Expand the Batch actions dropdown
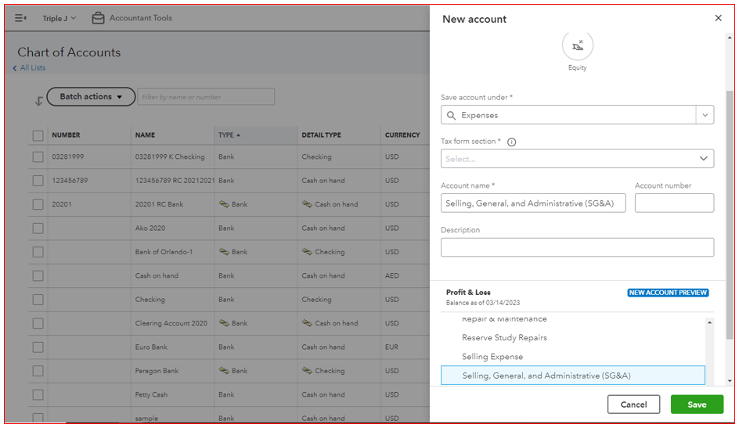Screen dimensions: 739x428 tap(91, 97)
